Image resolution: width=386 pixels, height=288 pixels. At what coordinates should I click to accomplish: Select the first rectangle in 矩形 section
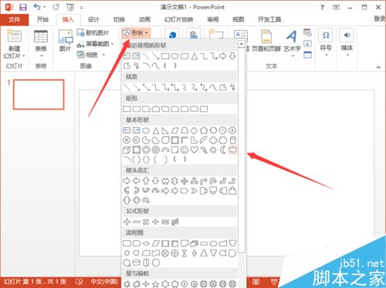point(127,109)
